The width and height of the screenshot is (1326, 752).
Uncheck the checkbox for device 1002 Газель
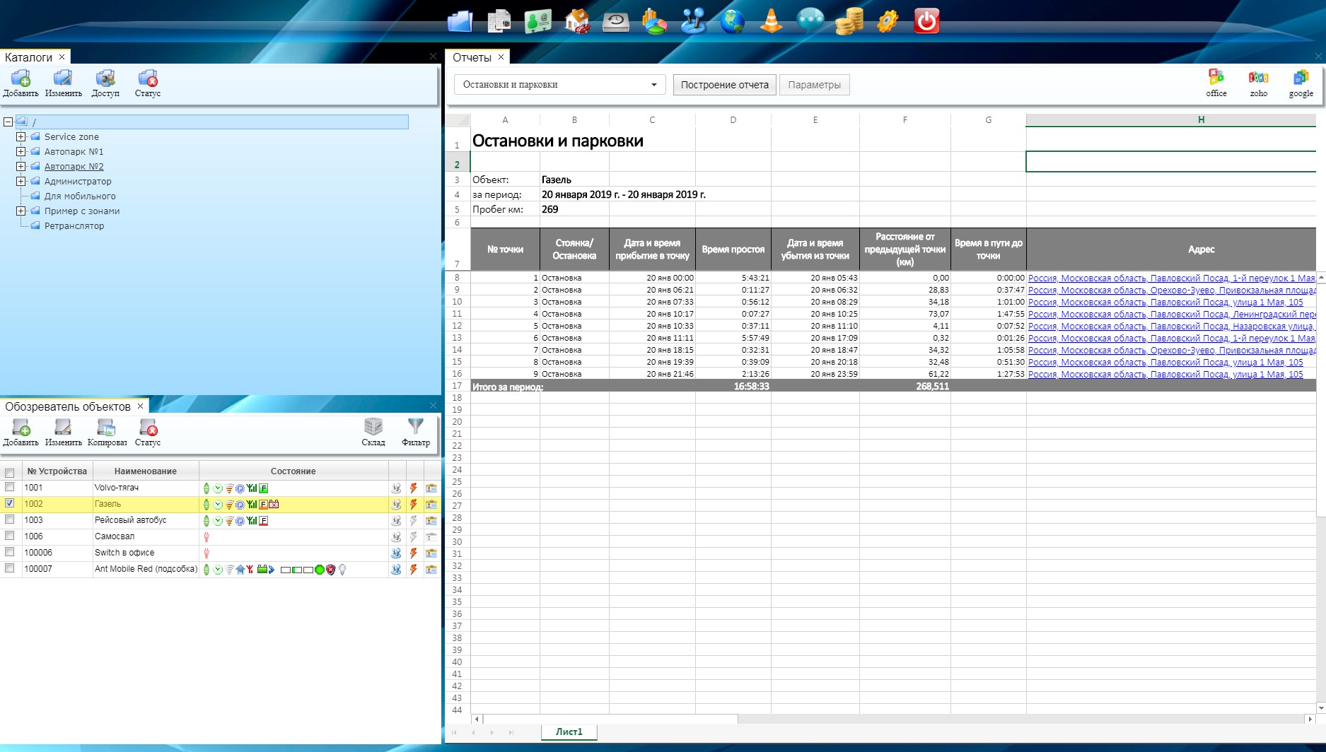point(10,503)
